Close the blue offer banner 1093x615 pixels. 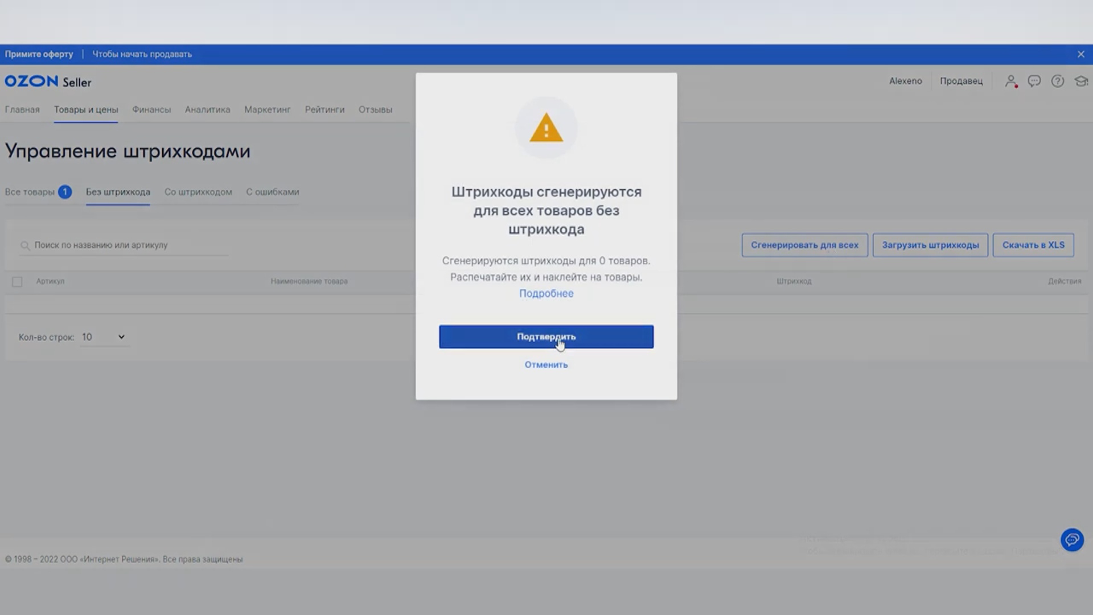point(1080,54)
